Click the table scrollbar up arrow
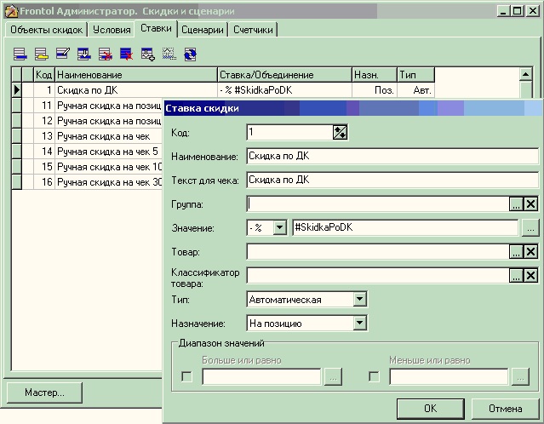Screen dimensions: 544x424 pos(526,74)
